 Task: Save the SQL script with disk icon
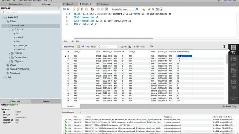[68, 9]
